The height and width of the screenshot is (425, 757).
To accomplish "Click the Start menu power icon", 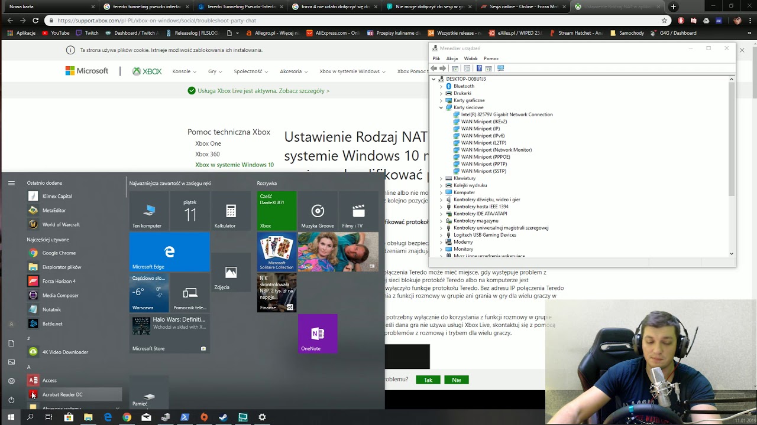I will coord(11,400).
